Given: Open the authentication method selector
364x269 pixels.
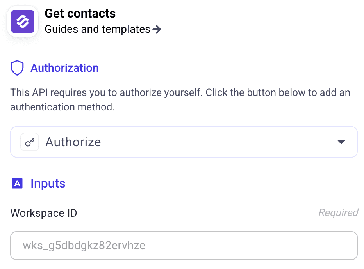Looking at the screenshot, I should (x=184, y=142).
